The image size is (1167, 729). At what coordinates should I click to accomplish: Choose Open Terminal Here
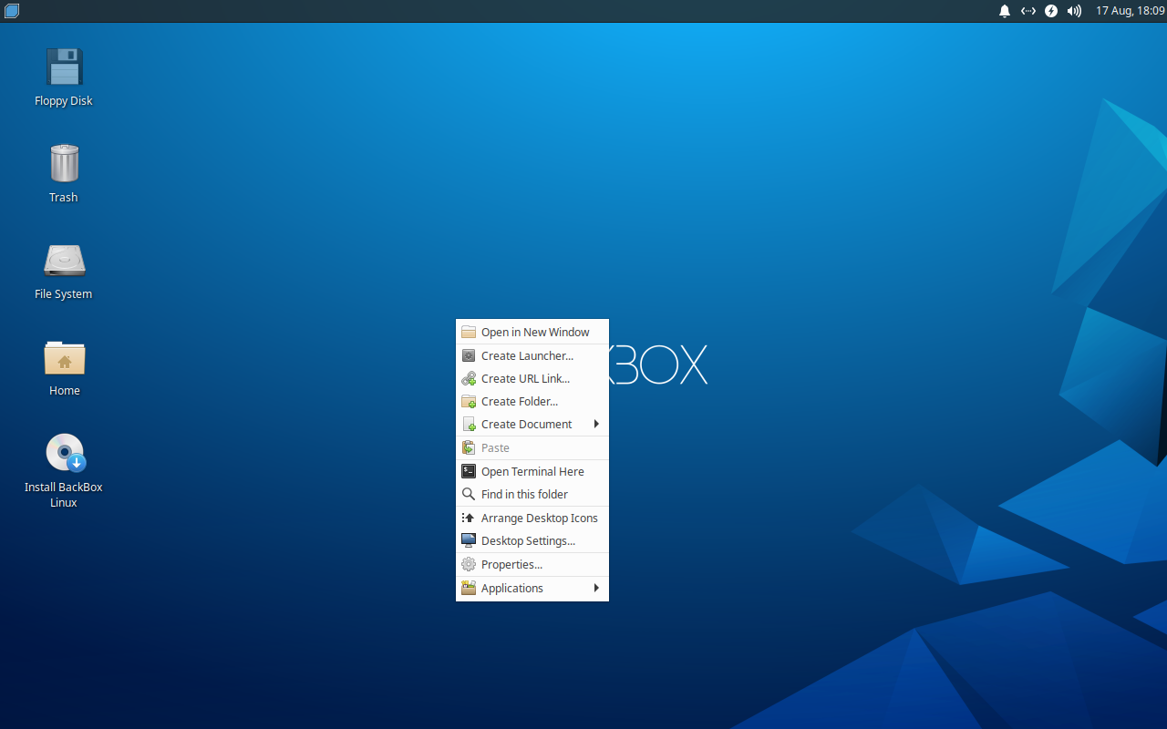(x=532, y=471)
